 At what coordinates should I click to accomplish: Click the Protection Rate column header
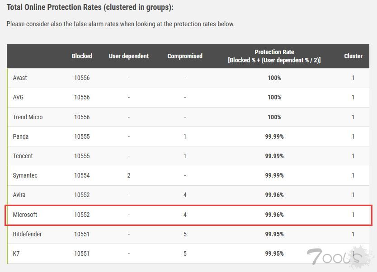[x=274, y=56]
